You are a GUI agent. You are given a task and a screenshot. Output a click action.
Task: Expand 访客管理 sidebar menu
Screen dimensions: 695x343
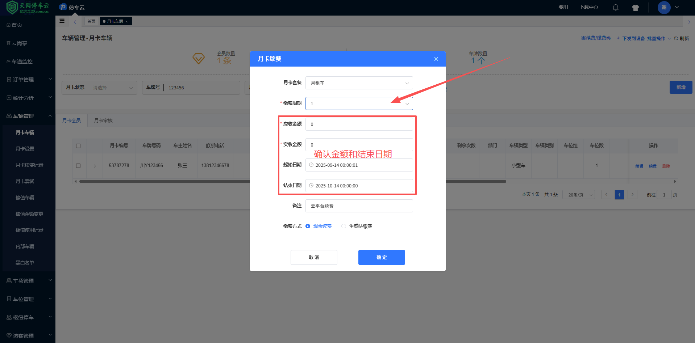[x=28, y=336]
